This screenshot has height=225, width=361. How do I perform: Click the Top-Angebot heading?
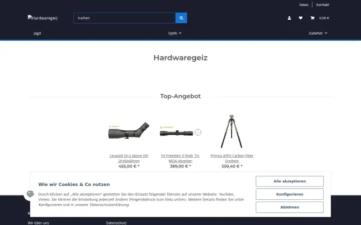[x=180, y=96]
